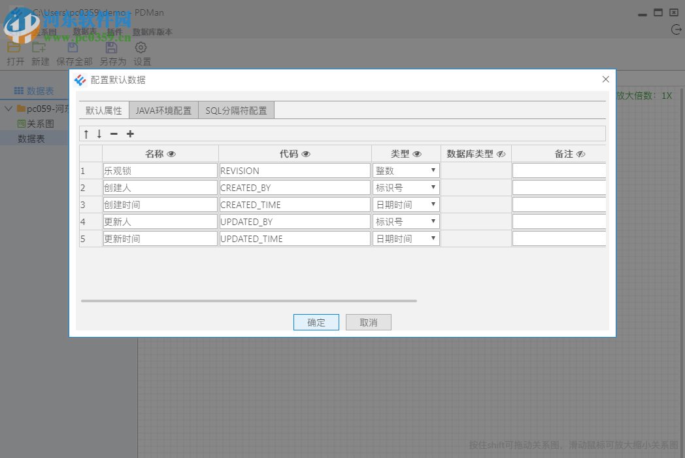
Task: Switch to the JAVA环境配置 tab
Action: point(163,110)
